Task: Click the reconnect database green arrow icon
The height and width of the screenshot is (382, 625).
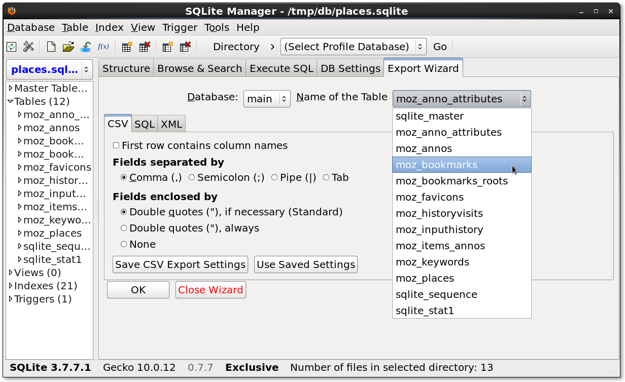Action: point(86,47)
